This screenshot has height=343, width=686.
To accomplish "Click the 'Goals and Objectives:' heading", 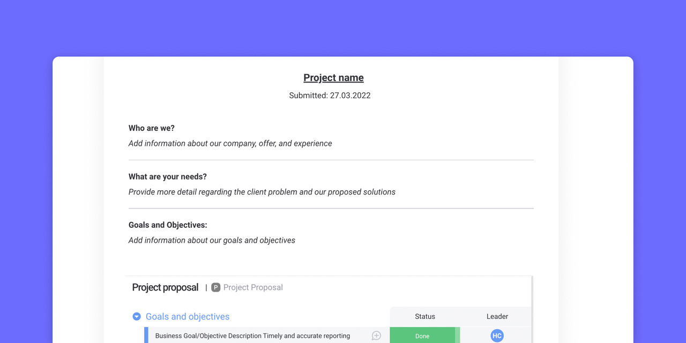I will (x=168, y=225).
